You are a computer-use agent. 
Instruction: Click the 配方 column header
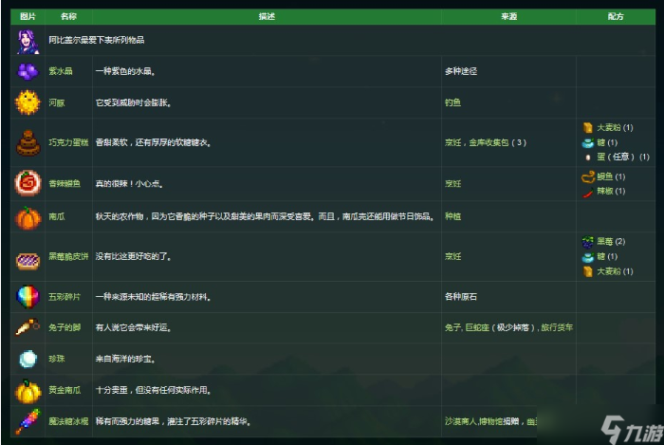[x=616, y=16]
